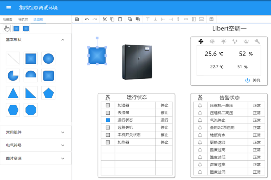Toggle the 运行状态 blue checkbox
The width and height of the screenshot is (271, 180).
click(108, 120)
